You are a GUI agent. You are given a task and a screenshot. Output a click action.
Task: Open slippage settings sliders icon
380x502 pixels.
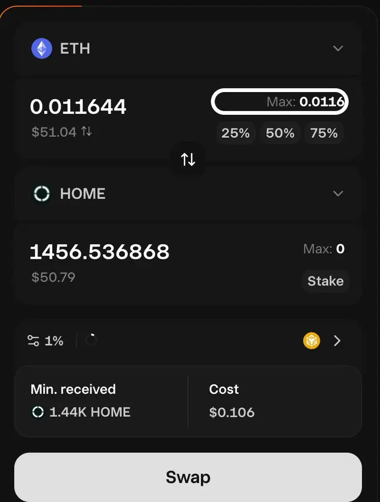tap(33, 341)
